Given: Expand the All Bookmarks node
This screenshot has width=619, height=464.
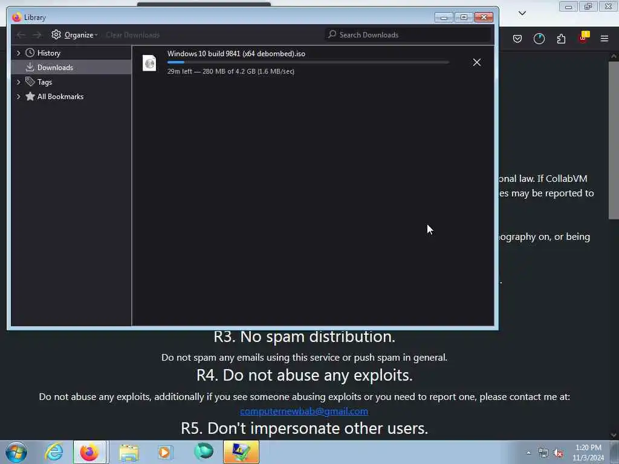Looking at the screenshot, I should point(18,97).
